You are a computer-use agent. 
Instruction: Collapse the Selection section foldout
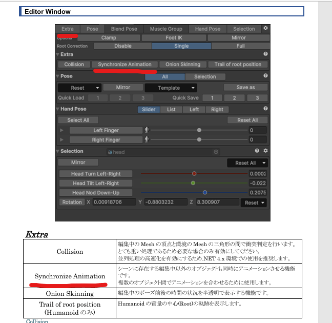point(57,151)
